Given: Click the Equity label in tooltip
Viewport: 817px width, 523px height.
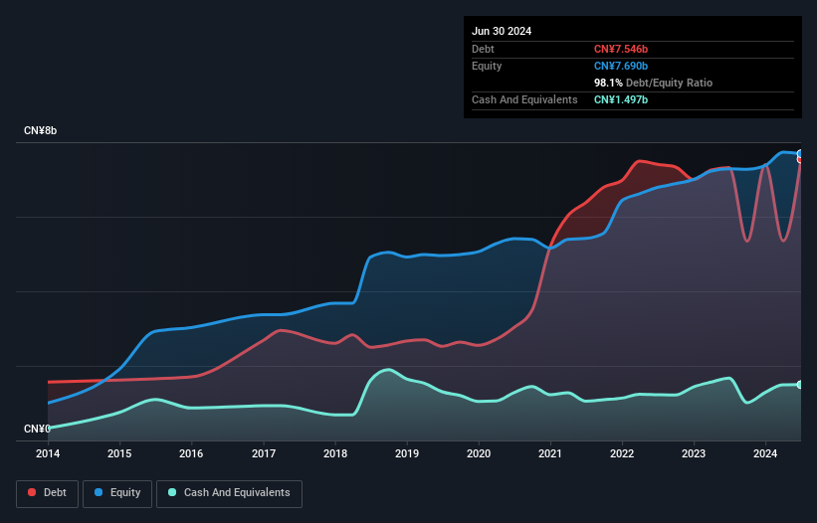Looking at the screenshot, I should (487, 66).
